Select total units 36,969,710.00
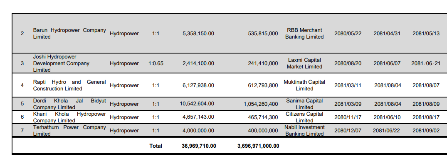Image resolution: width=447 pixels, height=156 pixels. point(199,146)
